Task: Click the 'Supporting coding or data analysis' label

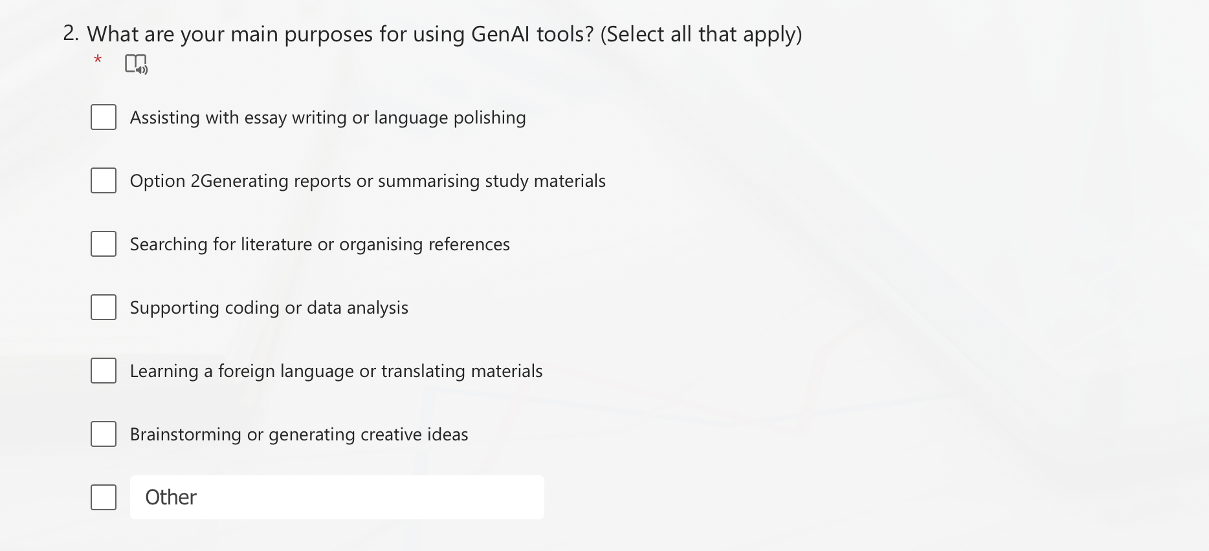Action: pos(269,308)
